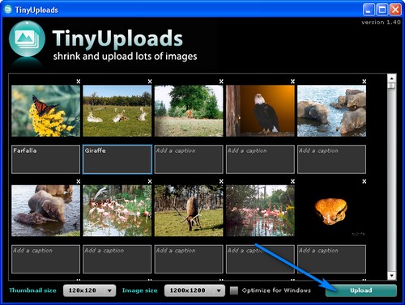Viewport: 405px width, 305px height.
Task: Remove the first flamingo pond image via X
Action: tap(150, 181)
